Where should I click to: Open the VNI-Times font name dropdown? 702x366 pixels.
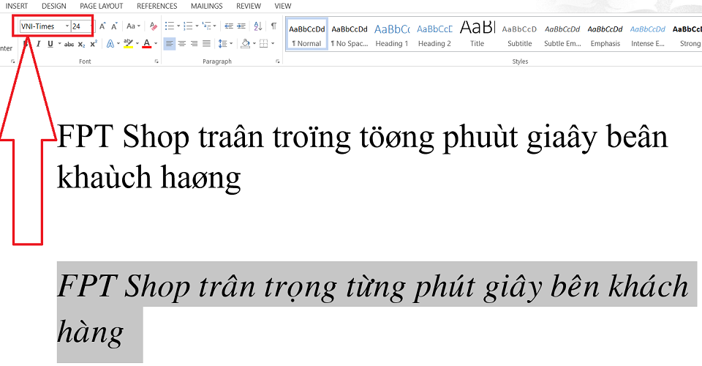point(67,26)
